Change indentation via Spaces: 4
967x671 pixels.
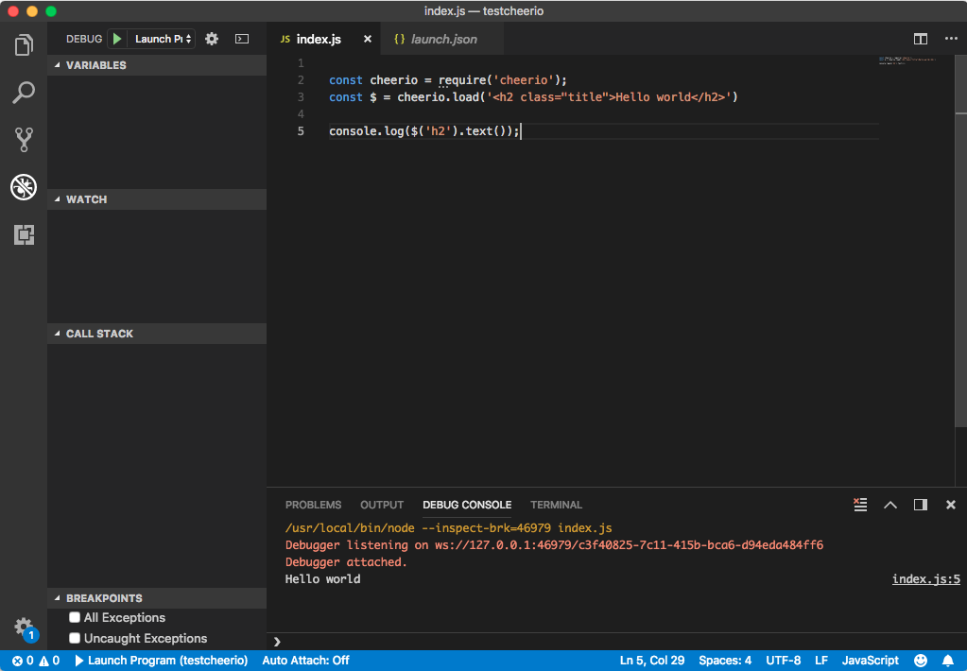(725, 661)
